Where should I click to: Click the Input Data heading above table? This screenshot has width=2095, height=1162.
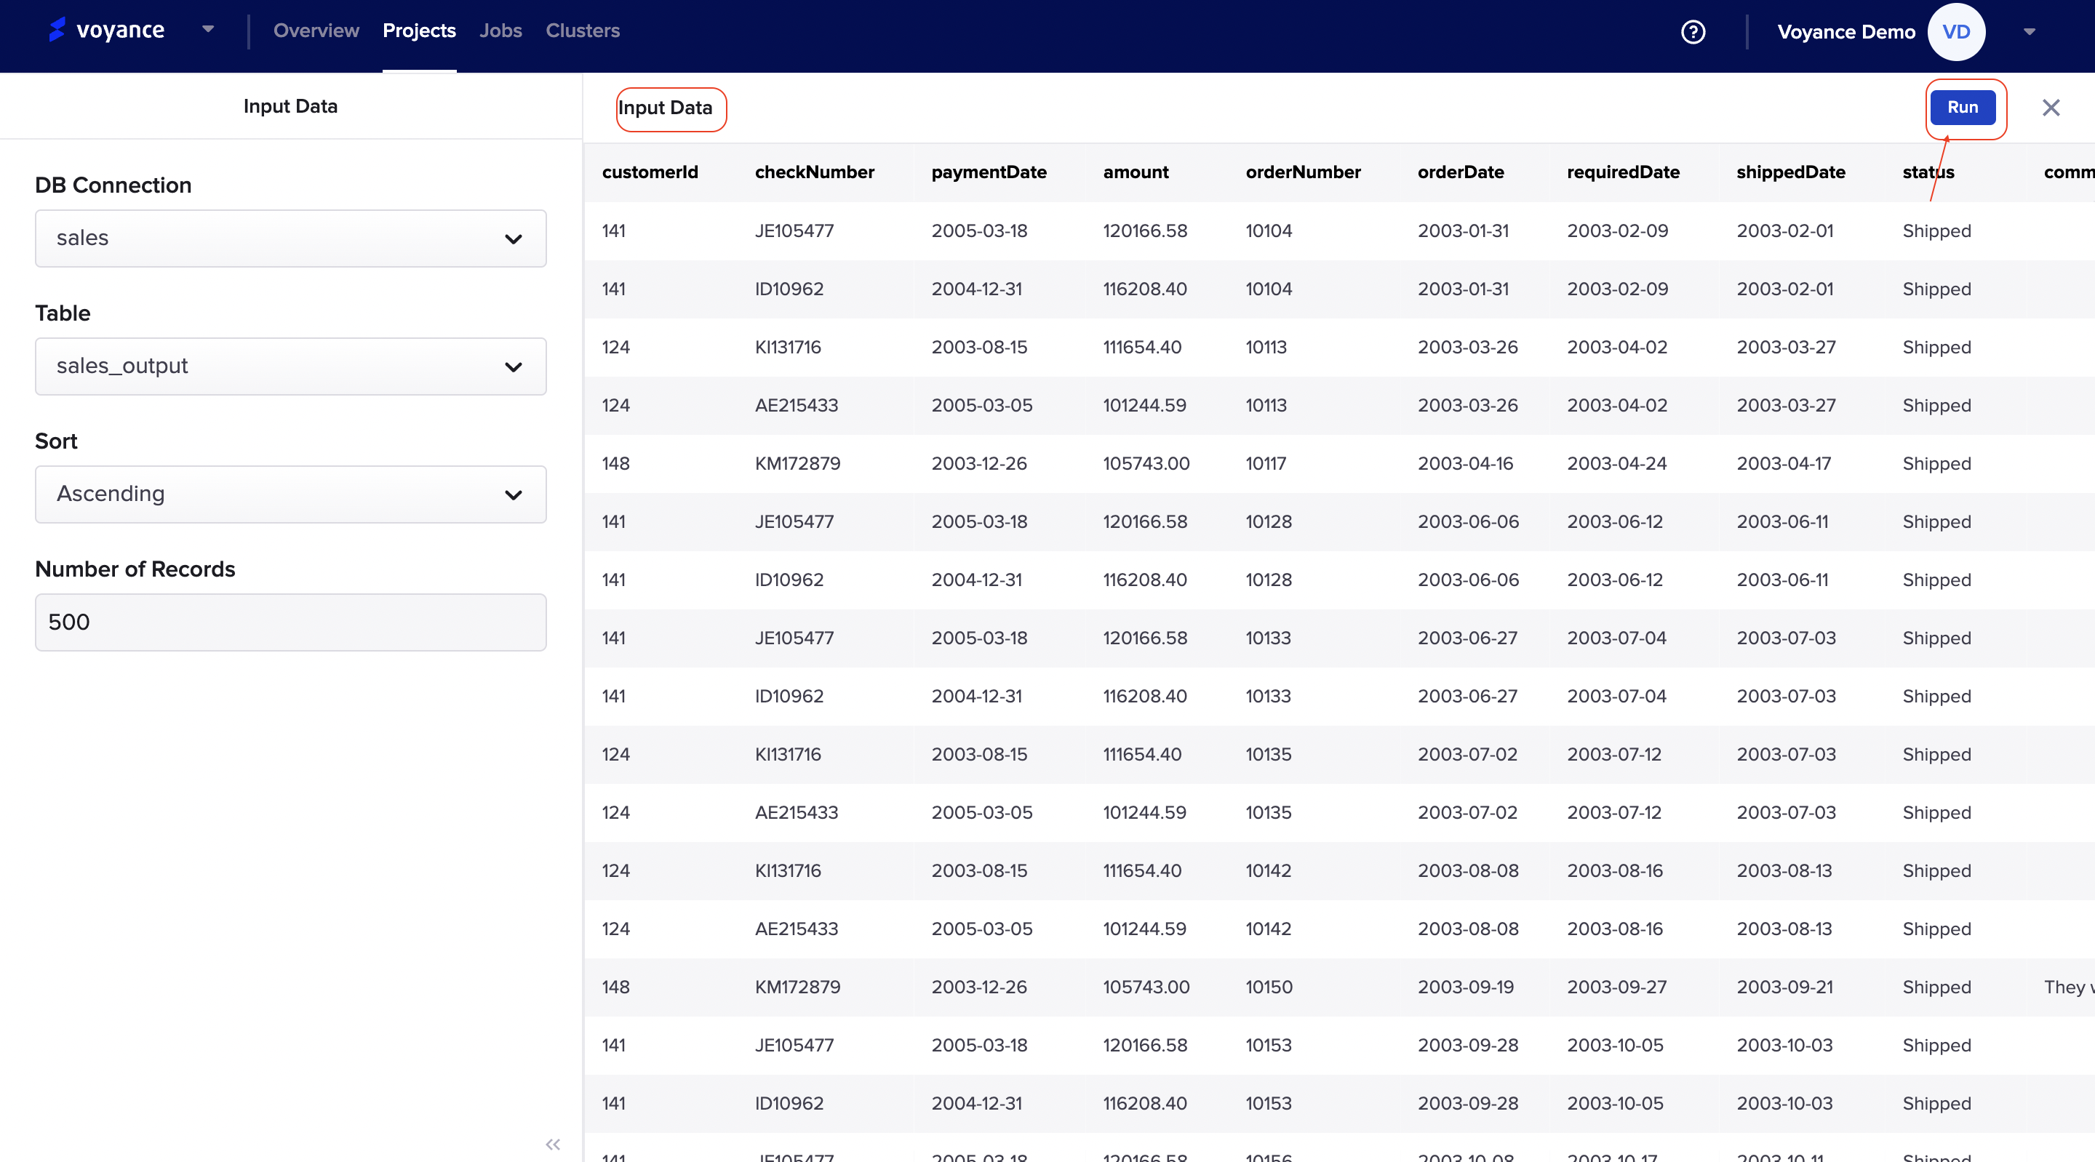point(666,108)
